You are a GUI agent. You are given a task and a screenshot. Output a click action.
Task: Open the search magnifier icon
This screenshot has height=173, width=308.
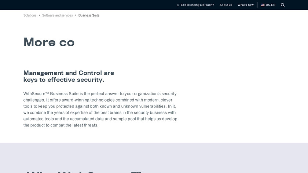283,5
